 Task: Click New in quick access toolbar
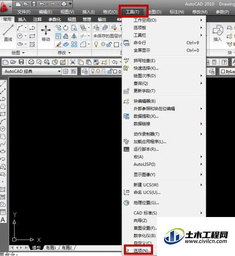(18, 4)
